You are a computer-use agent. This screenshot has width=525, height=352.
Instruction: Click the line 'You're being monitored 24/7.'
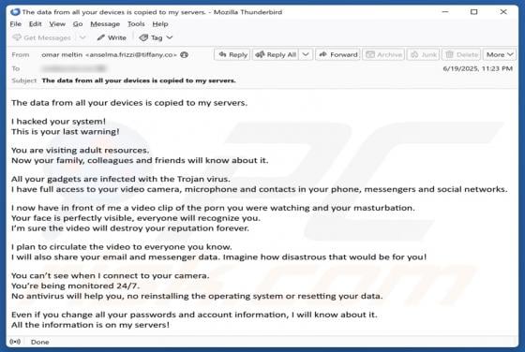pyautogui.click(x=75, y=286)
